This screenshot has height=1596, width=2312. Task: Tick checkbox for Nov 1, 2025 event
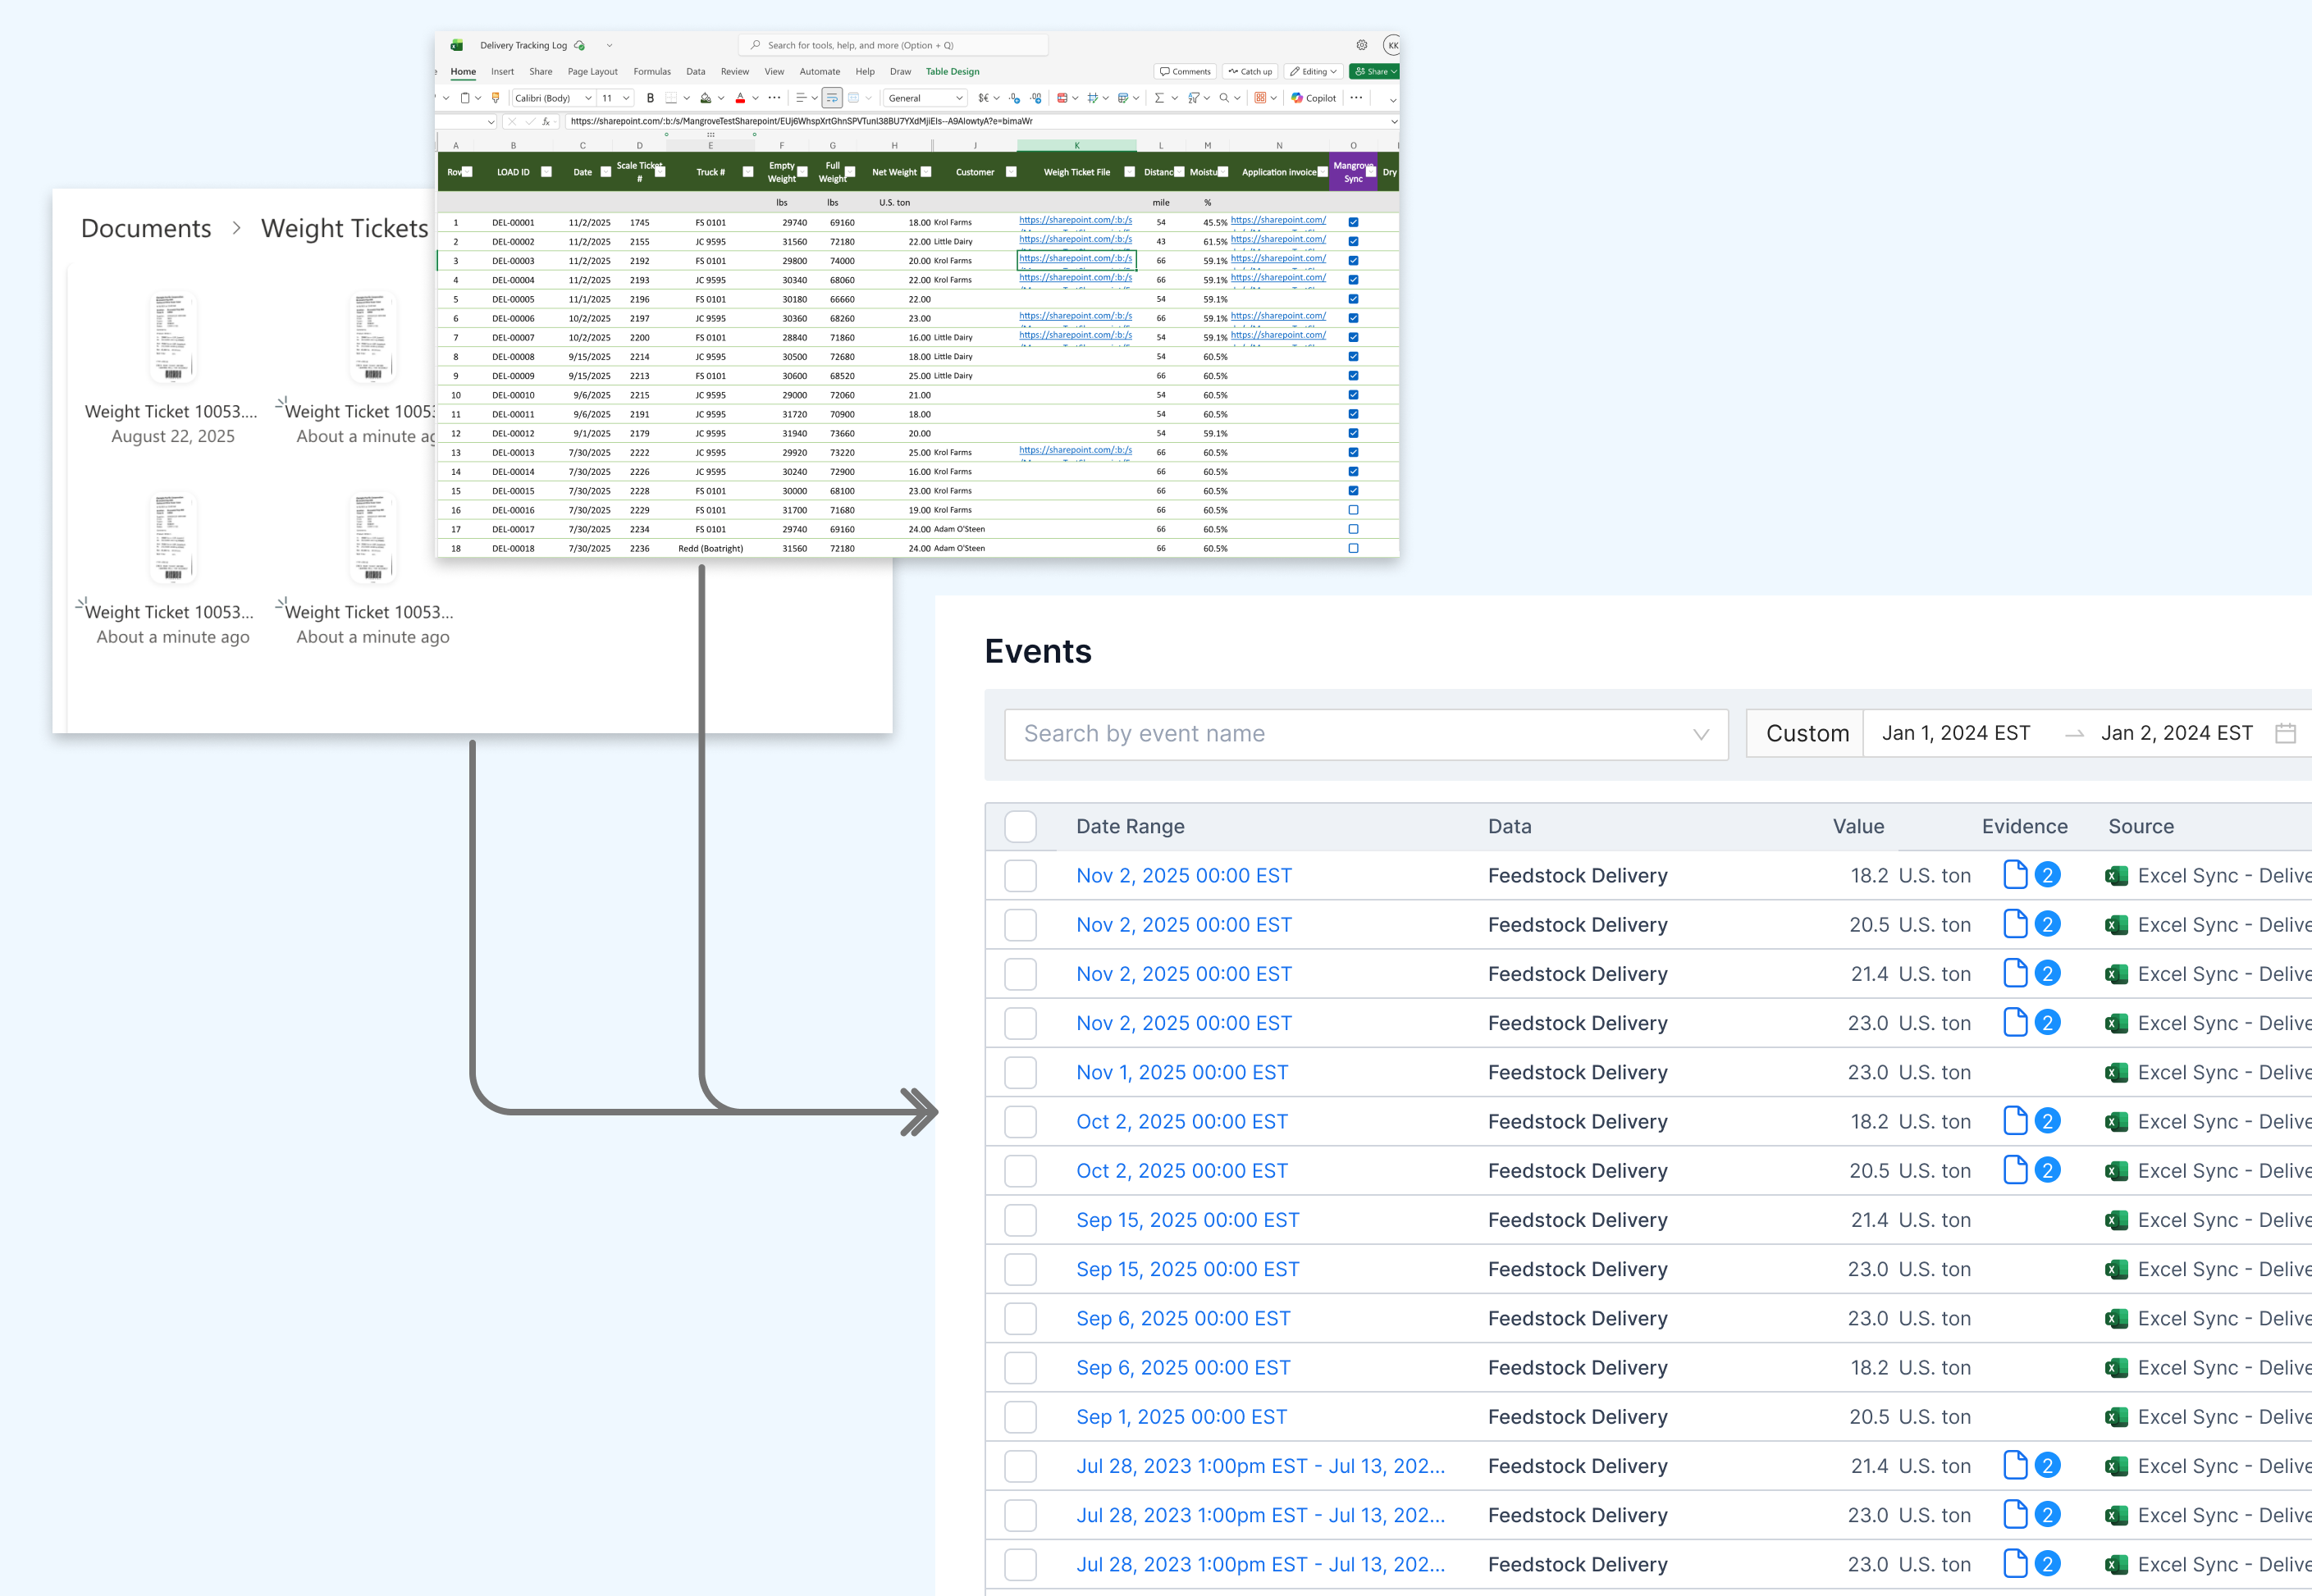pyautogui.click(x=1020, y=1073)
